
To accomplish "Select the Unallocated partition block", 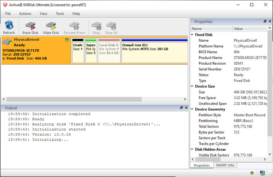I will (x=78, y=50).
